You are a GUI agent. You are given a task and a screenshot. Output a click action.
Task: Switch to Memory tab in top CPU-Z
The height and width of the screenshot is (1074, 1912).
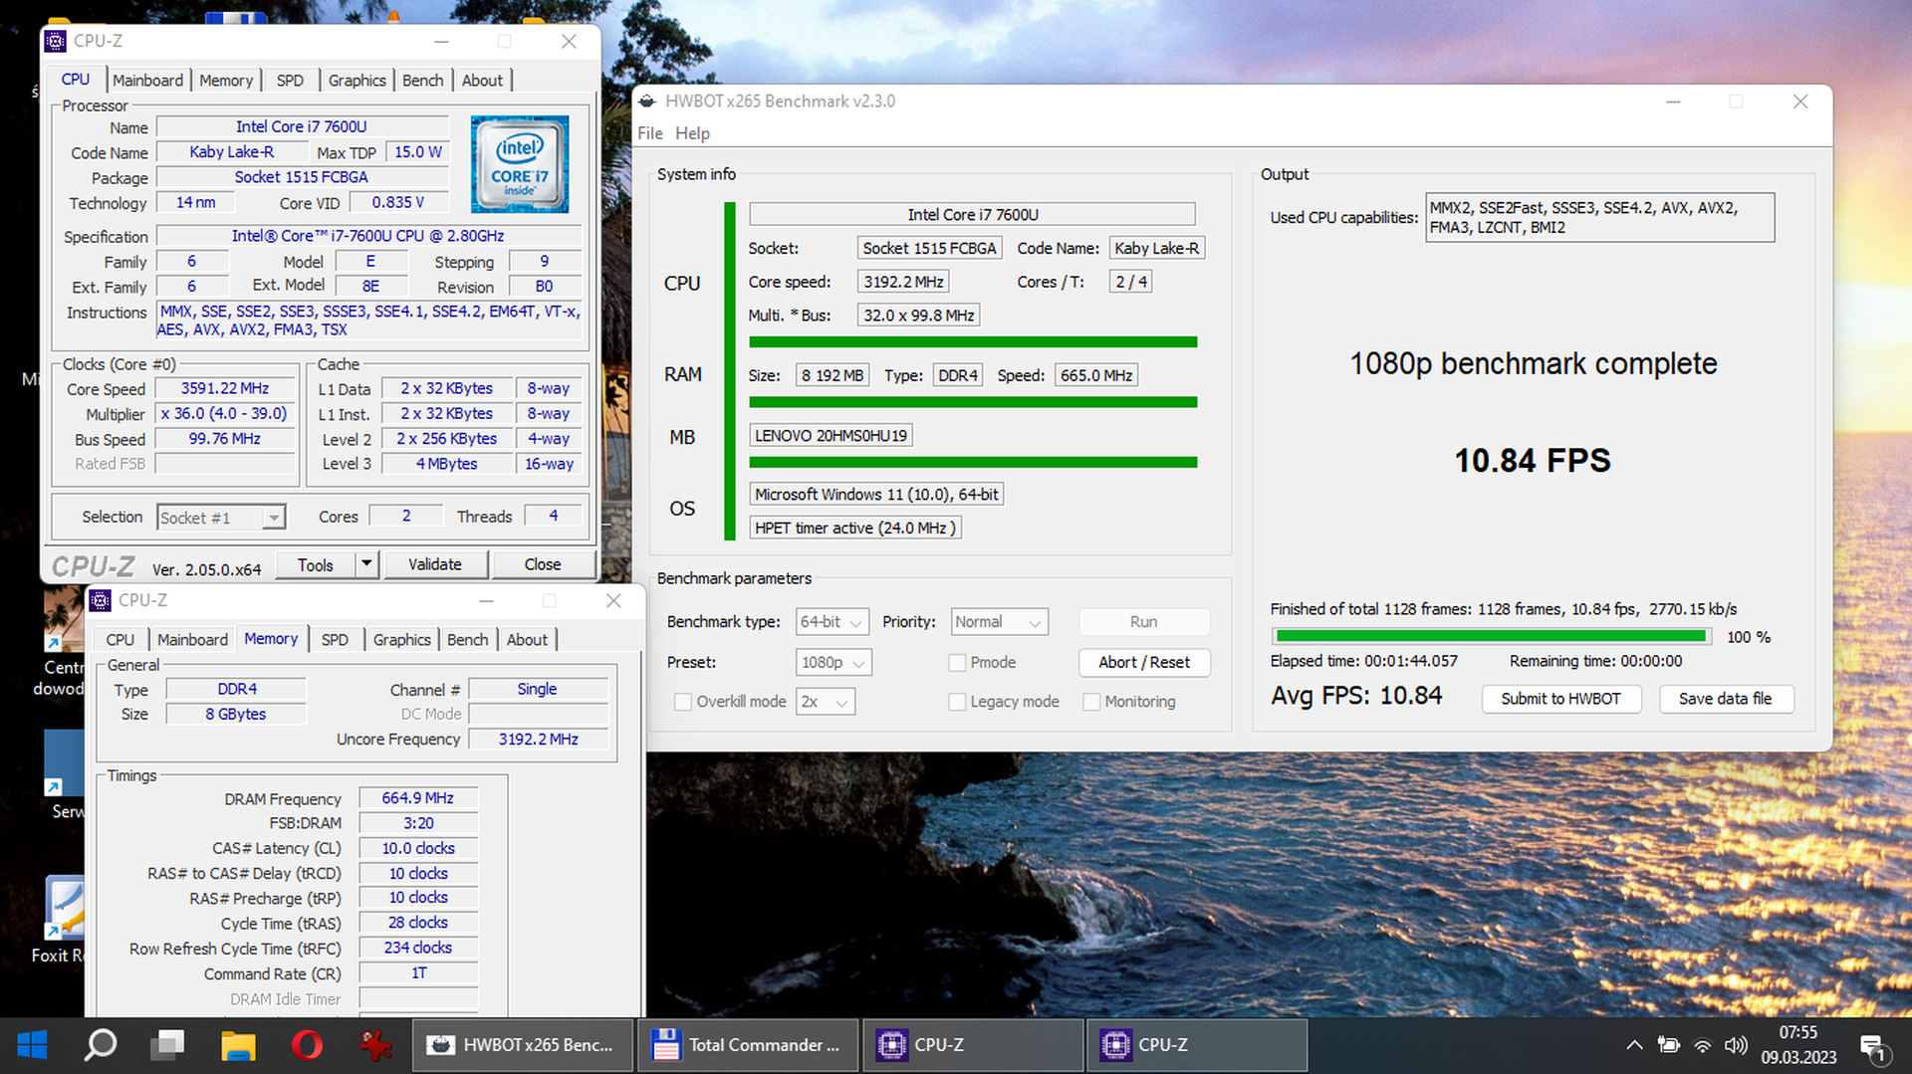[x=226, y=81]
